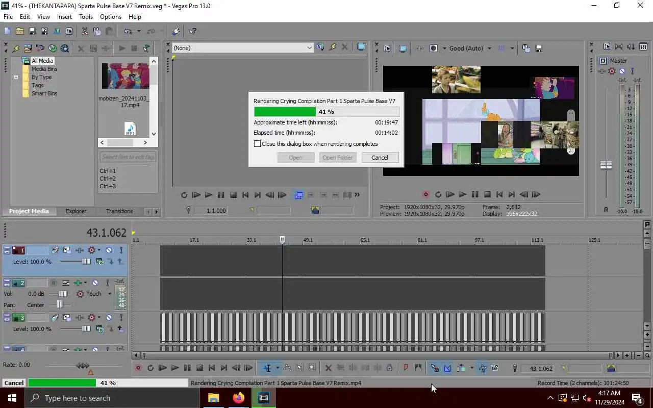The width and height of the screenshot is (653, 408).
Task: Toggle Enable Snapping in timeline toolbar
Action: (435, 368)
